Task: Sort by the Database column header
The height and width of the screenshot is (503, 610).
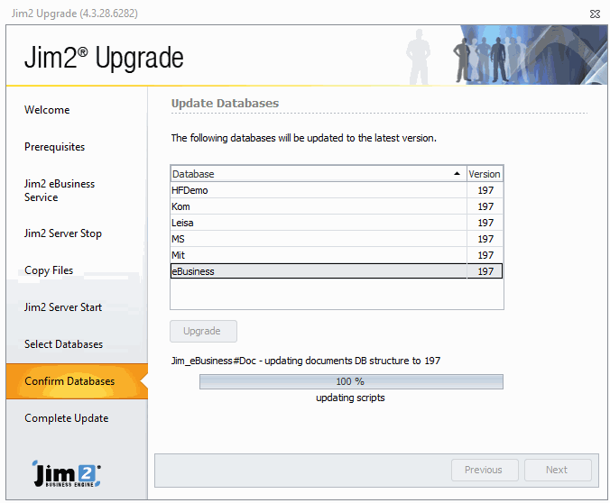Action: pos(319,174)
